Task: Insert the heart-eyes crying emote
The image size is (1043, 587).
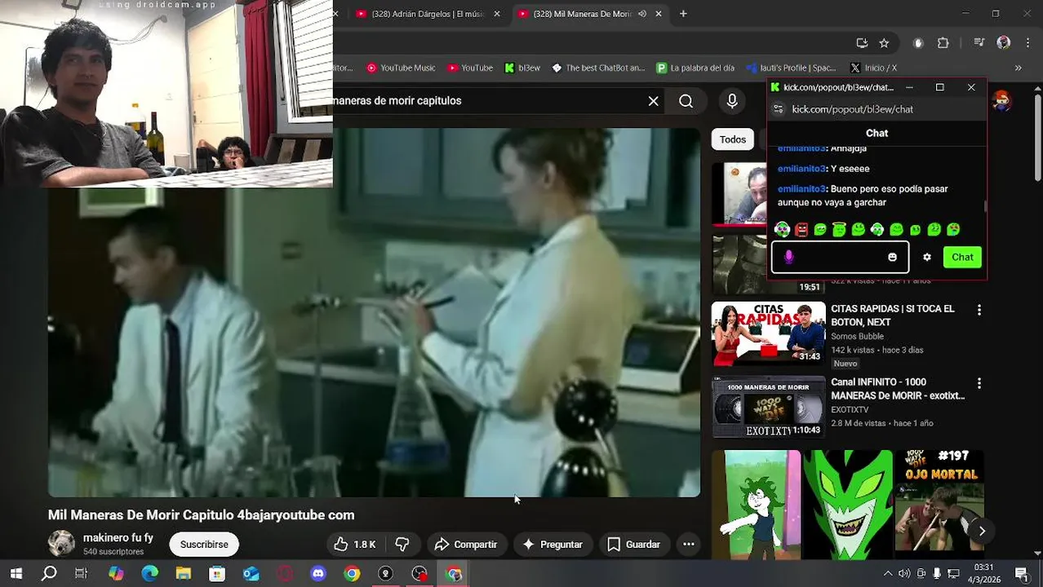Action: (x=953, y=230)
